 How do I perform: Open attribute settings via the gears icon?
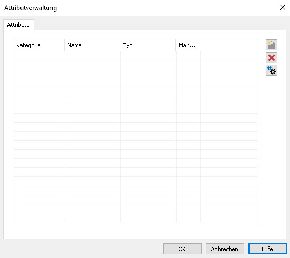[271, 70]
